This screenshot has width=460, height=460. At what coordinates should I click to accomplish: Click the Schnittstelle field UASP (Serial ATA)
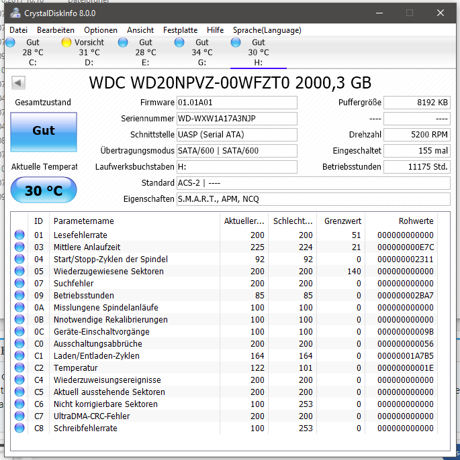point(237,135)
